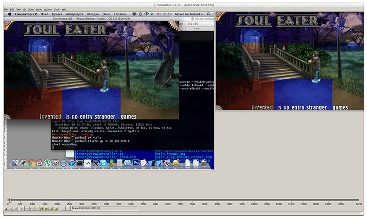Open VirtualDub Options menu
This screenshot has width=367, height=219.
tap(48, 10)
